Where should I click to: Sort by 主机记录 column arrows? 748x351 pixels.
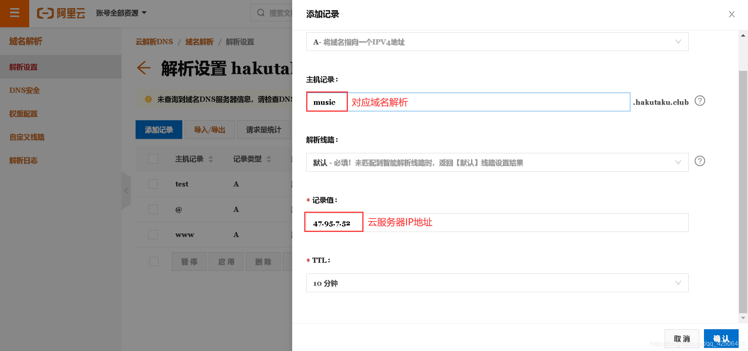(x=211, y=159)
